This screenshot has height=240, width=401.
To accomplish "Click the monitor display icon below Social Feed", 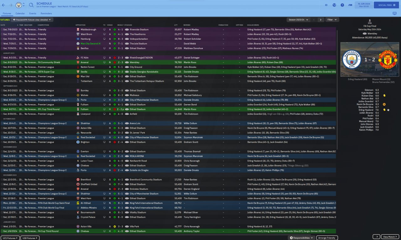I will click(x=394, y=13).
